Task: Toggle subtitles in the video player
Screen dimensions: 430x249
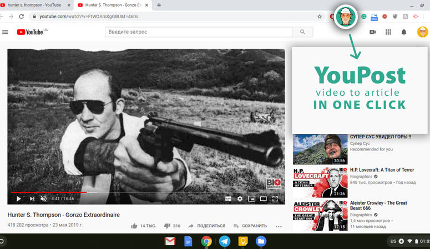Action: click(228, 199)
